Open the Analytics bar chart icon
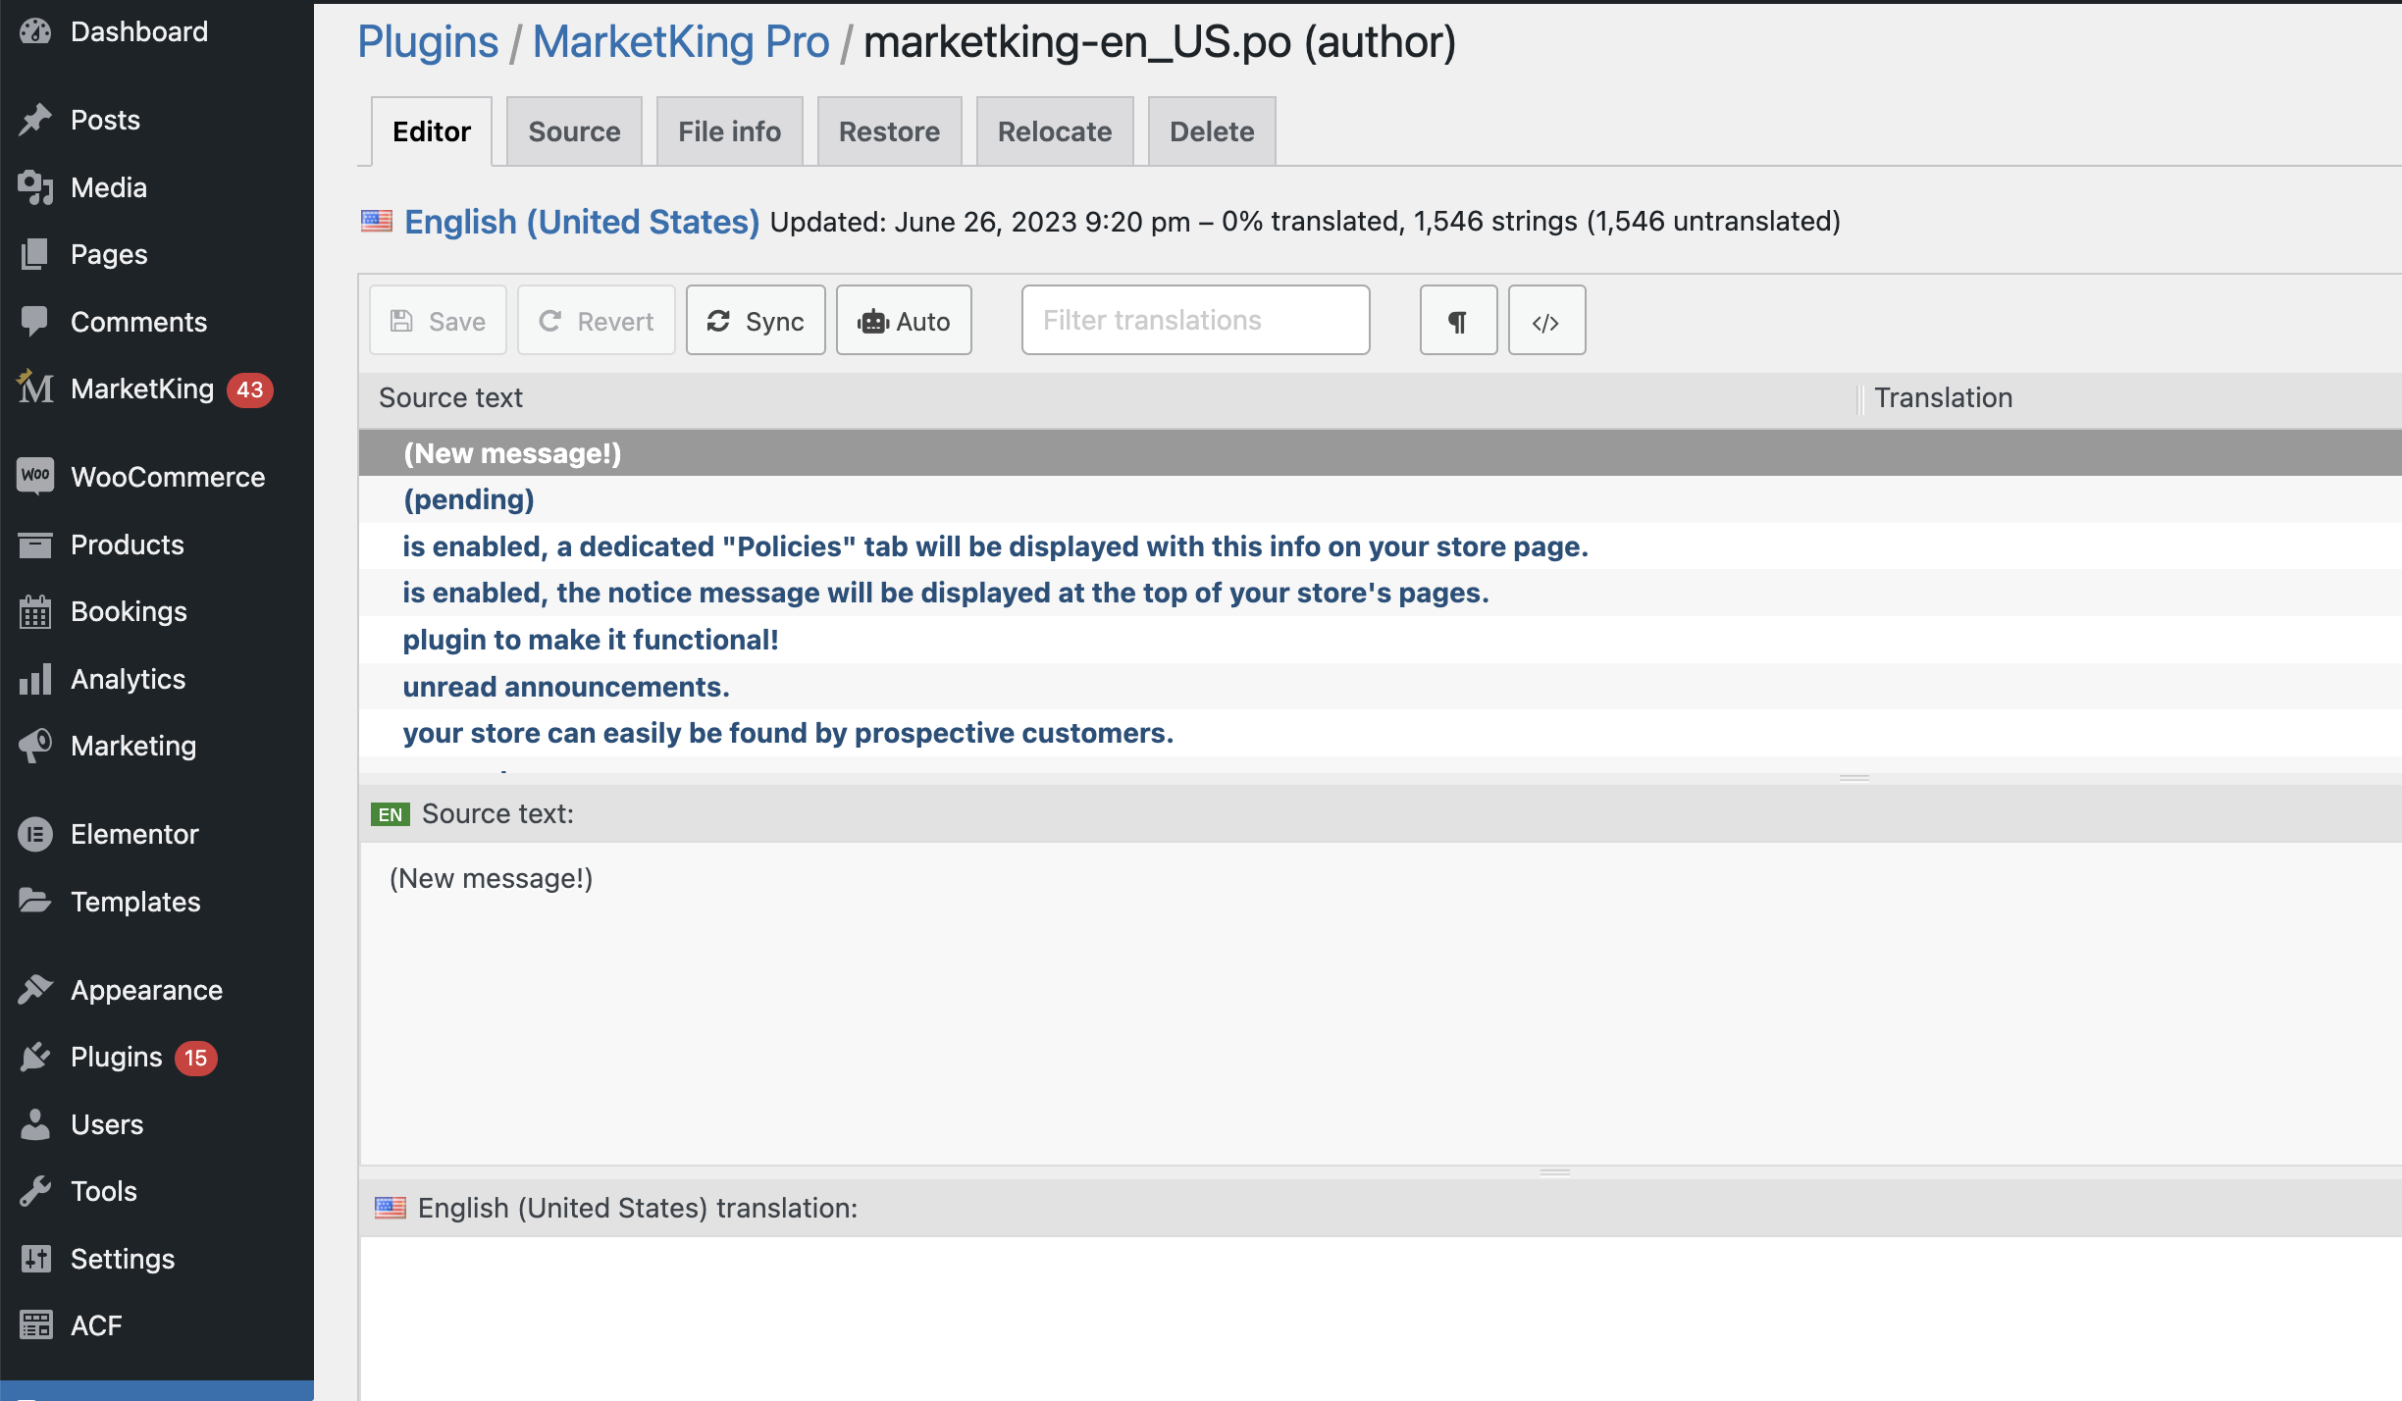This screenshot has width=2402, height=1401. coord(35,679)
